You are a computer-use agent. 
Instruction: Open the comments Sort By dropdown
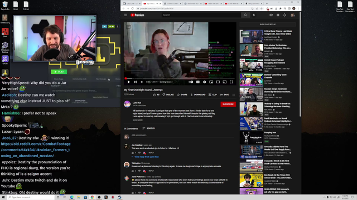[149, 128]
